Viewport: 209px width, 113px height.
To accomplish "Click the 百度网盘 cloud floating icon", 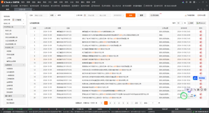I will point(195,78).
